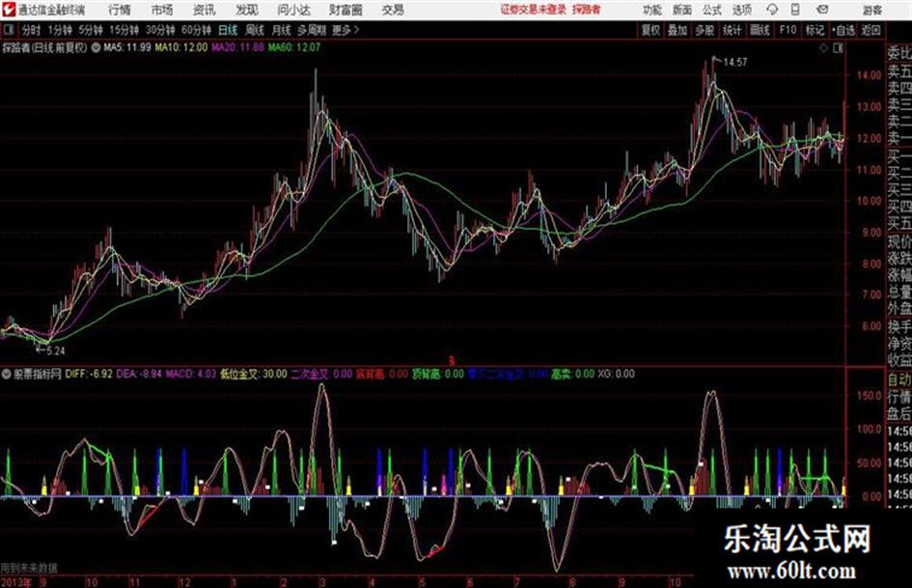The height and width of the screenshot is (588, 912).
Task: Click the red 探路者 stock name link
Action: tap(587, 10)
